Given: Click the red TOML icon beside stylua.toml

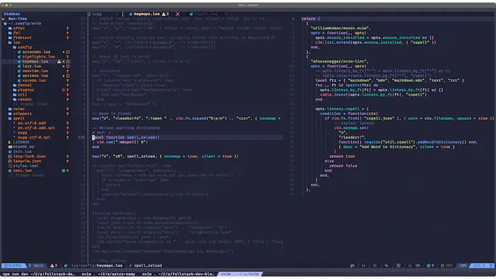Looking at the screenshot, I should click(10, 166).
